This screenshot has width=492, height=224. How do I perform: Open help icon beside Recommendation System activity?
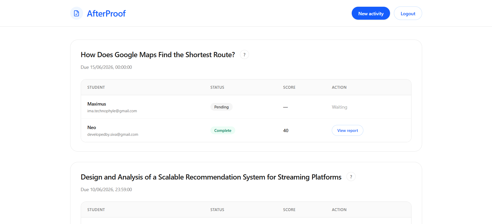click(351, 177)
